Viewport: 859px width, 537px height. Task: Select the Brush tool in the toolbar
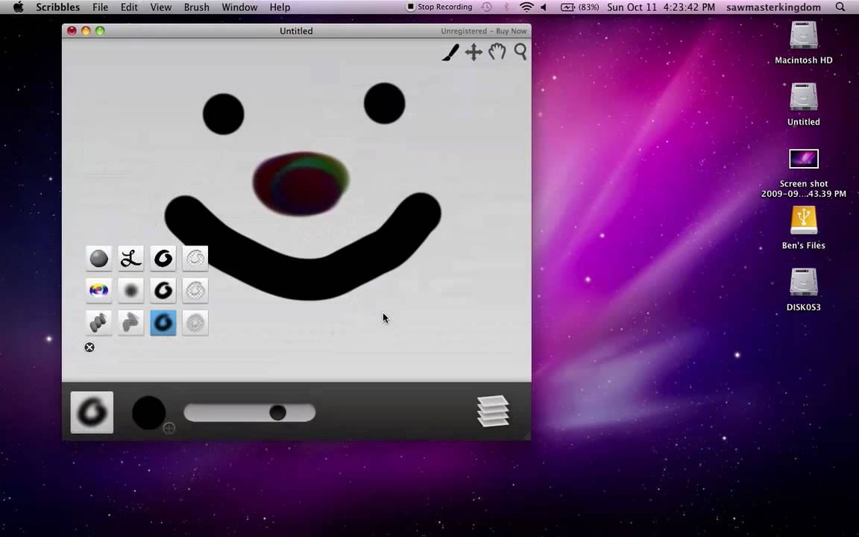coord(450,51)
